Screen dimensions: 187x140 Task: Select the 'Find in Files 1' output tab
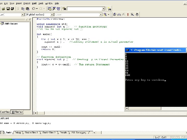[x=31, y=132]
